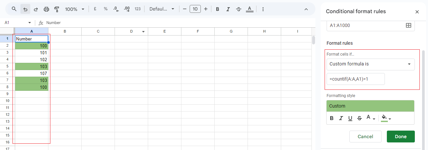Viewport: 428px width, 150px height.
Task: Toggle italic in formatting style
Action: pos(341,118)
